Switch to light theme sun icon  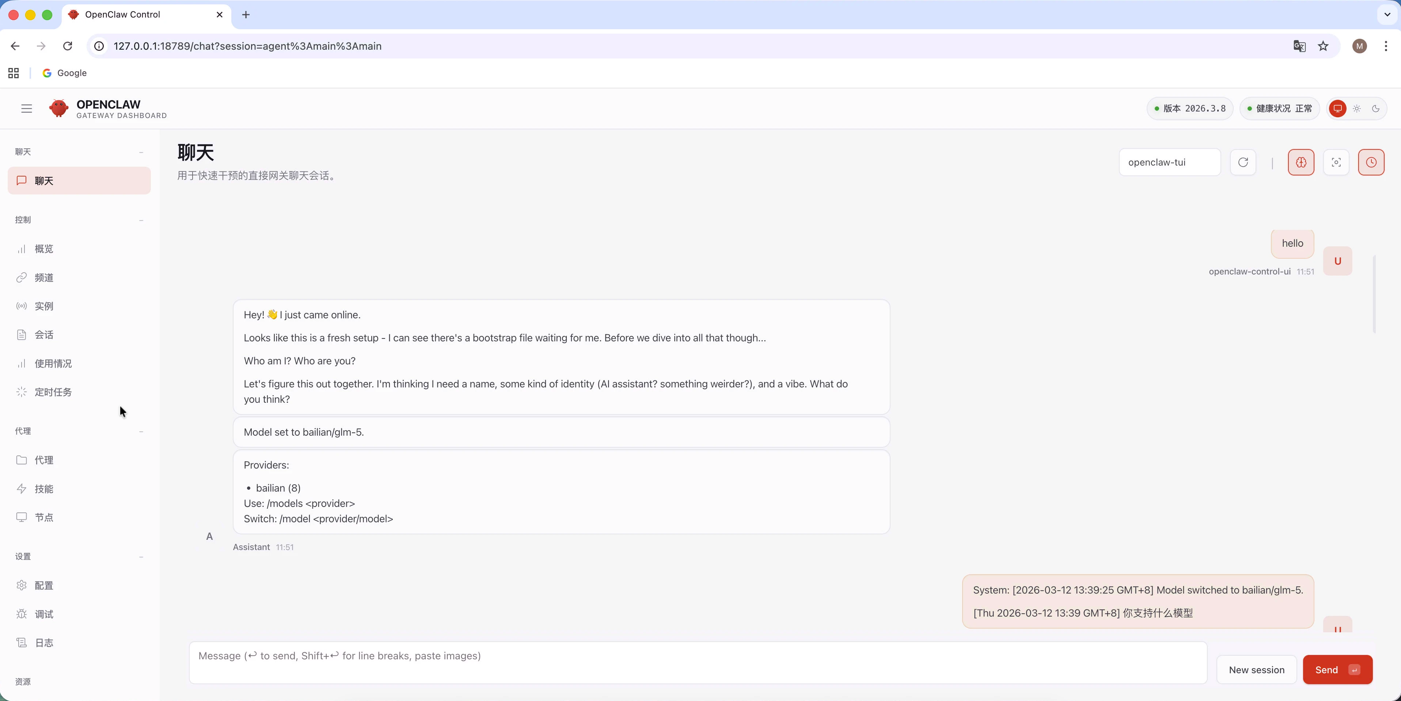(1357, 109)
